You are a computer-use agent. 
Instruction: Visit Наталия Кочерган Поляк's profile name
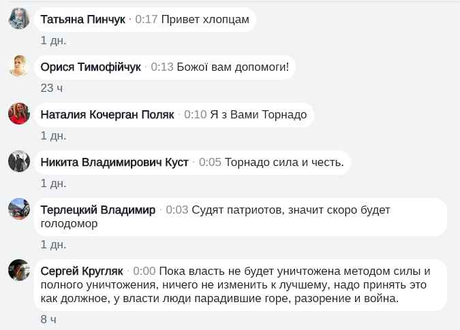point(108,115)
